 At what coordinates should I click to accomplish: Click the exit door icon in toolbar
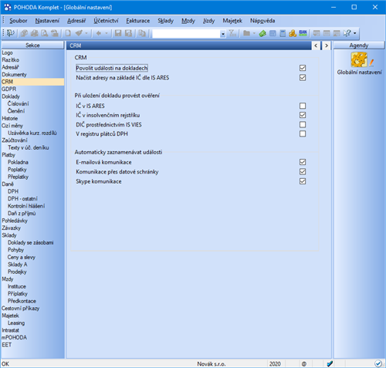tap(11, 33)
